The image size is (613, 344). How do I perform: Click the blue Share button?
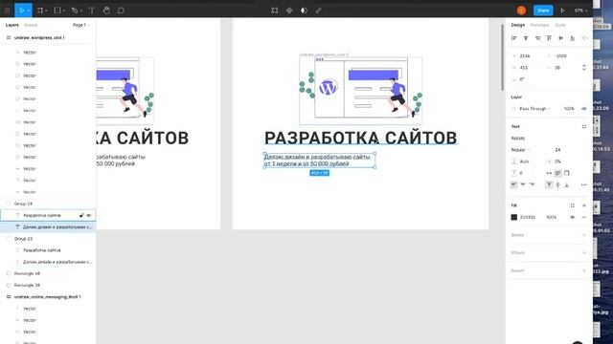[x=543, y=11]
